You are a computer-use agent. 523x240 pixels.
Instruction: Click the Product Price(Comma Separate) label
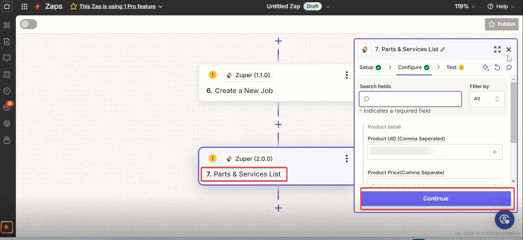click(x=406, y=173)
